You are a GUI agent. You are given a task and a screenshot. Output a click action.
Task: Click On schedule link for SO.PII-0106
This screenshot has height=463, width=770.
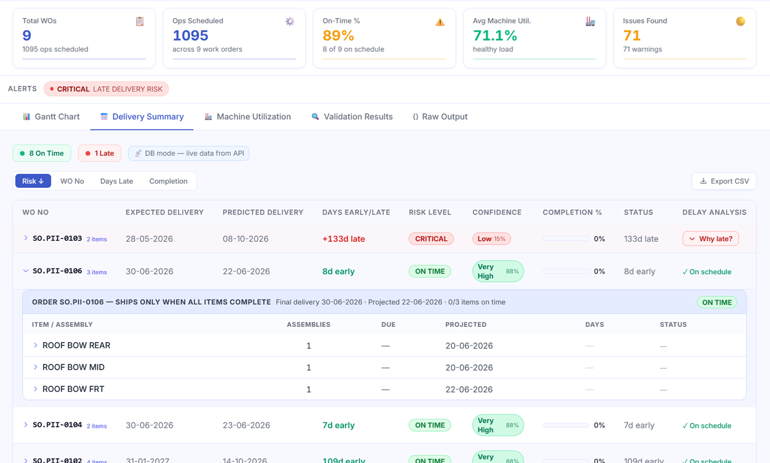(707, 272)
